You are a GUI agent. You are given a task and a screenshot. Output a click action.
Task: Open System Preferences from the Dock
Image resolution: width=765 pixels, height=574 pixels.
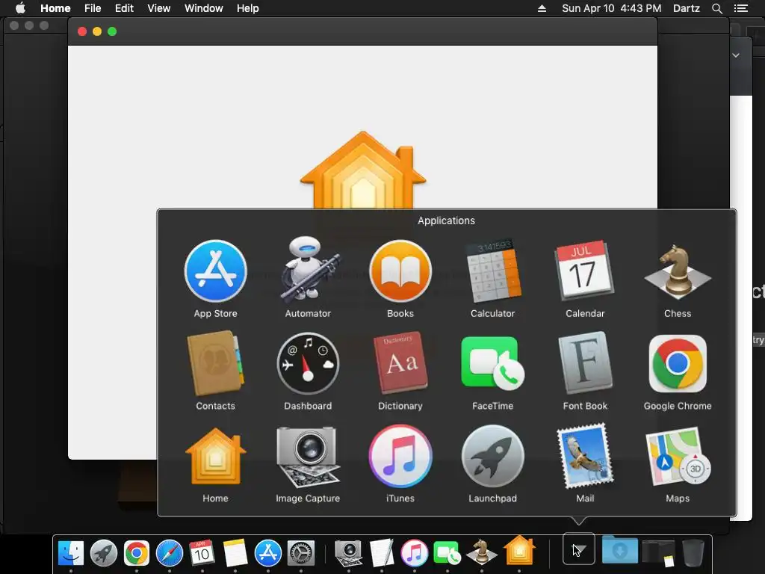[x=300, y=553]
